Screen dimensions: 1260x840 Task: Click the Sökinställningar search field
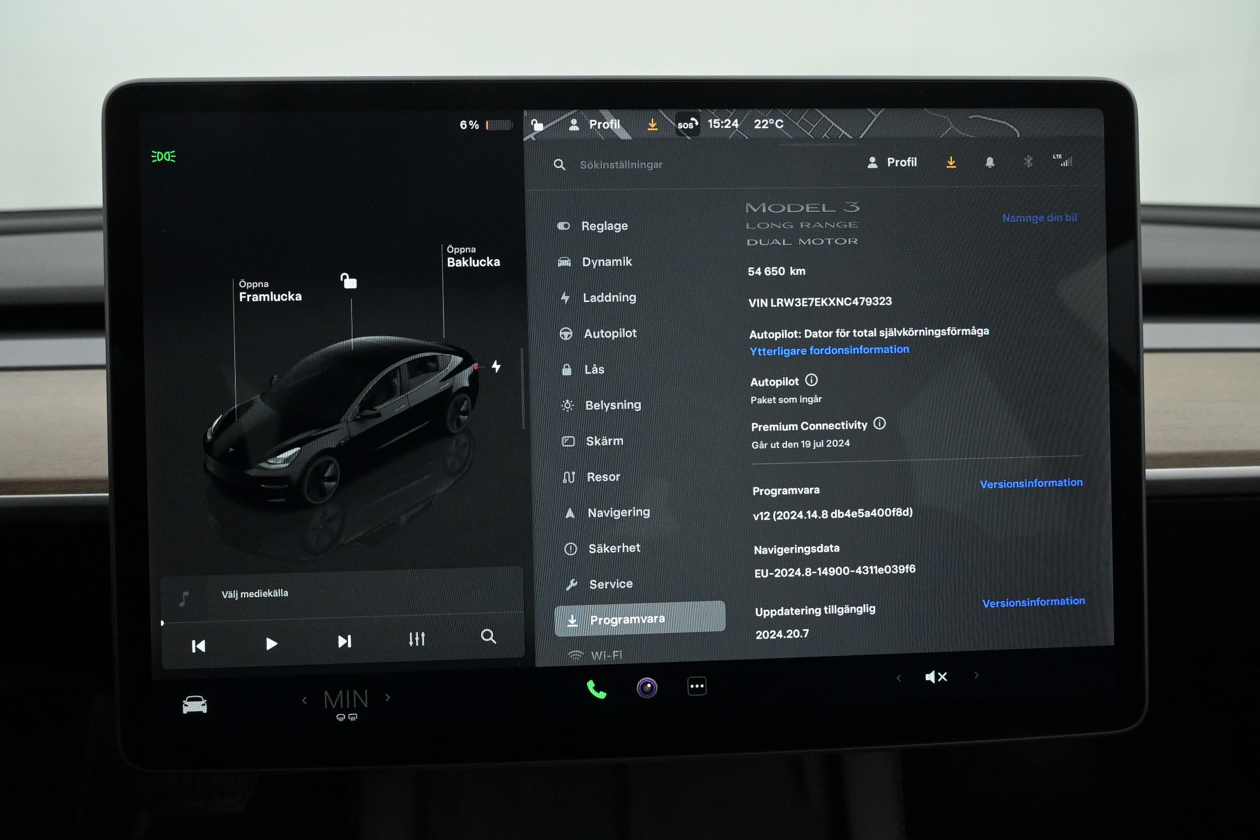click(620, 164)
